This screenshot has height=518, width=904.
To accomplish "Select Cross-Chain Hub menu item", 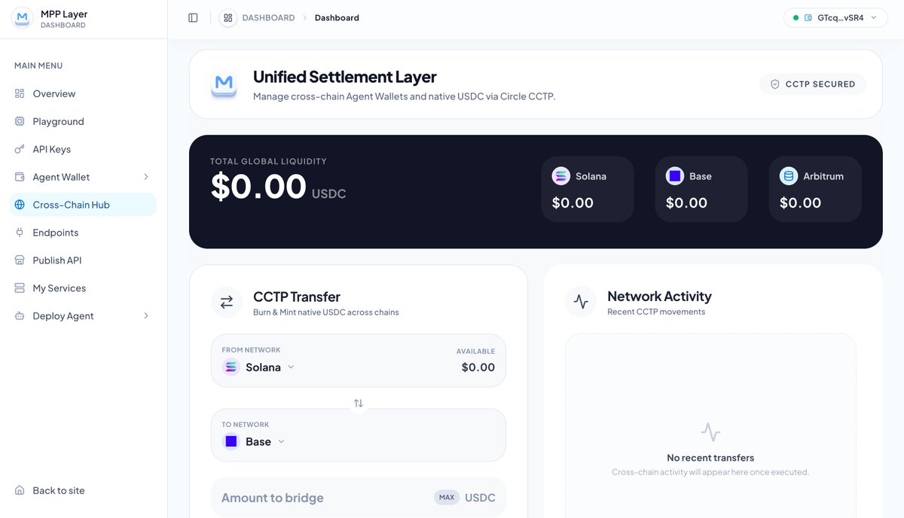I will [x=83, y=205].
